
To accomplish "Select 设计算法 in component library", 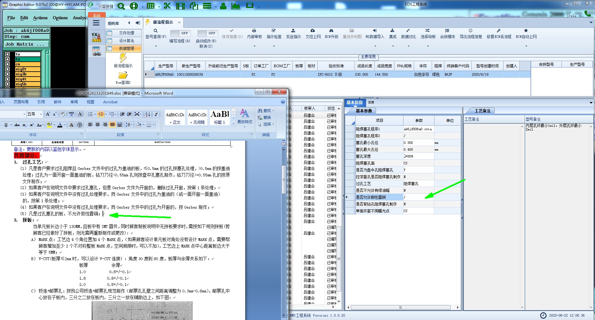I will click(x=123, y=41).
